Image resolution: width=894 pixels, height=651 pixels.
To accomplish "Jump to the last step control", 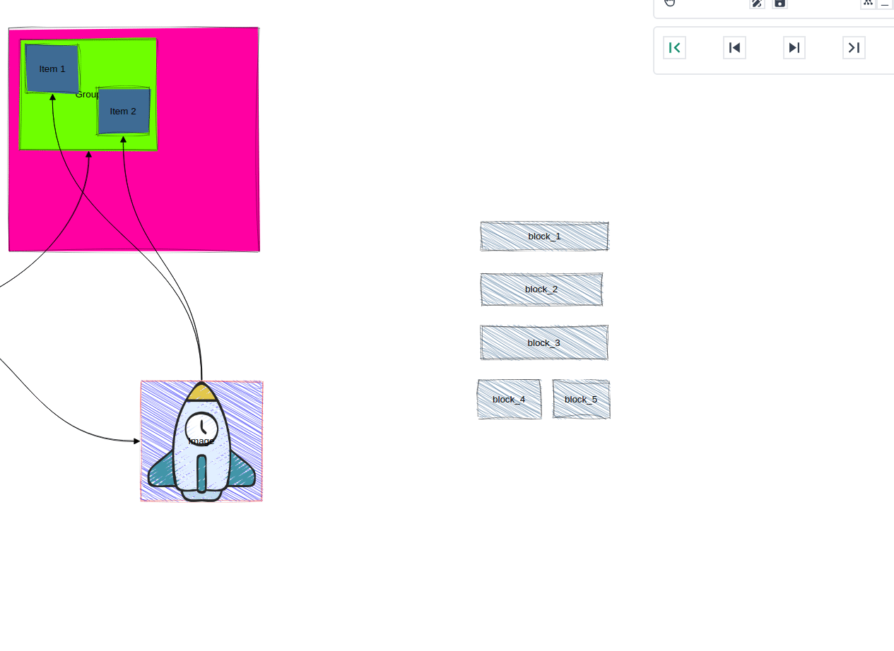I will (x=854, y=47).
